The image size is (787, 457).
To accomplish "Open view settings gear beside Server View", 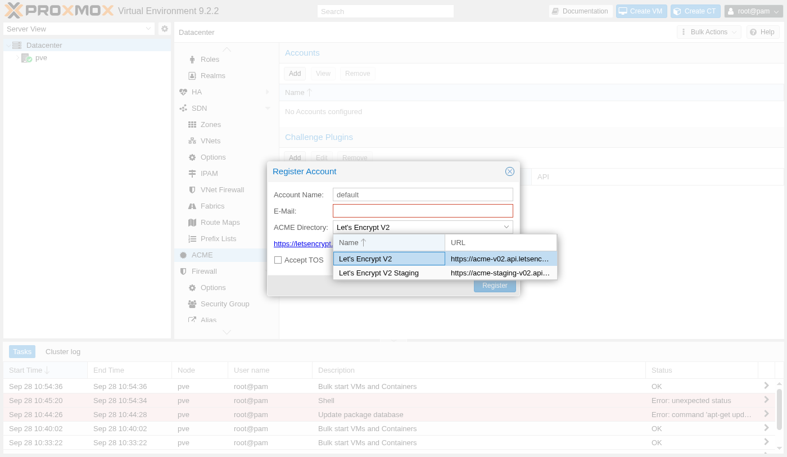I will click(165, 29).
